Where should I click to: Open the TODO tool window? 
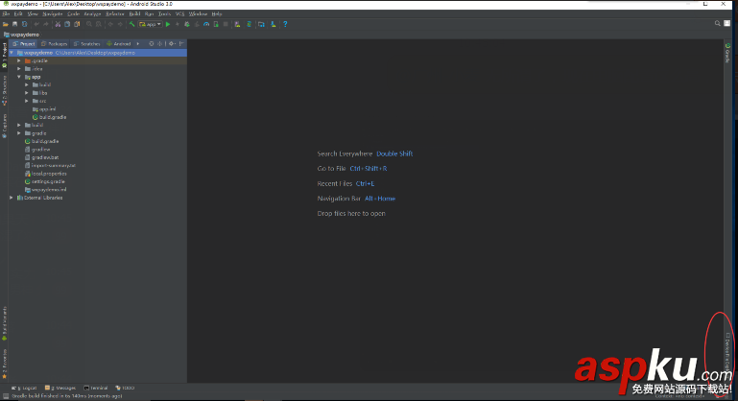click(125, 388)
